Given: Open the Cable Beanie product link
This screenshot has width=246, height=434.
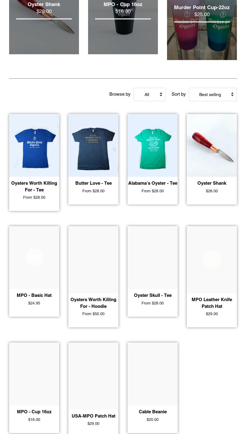Looking at the screenshot, I should point(152,412).
